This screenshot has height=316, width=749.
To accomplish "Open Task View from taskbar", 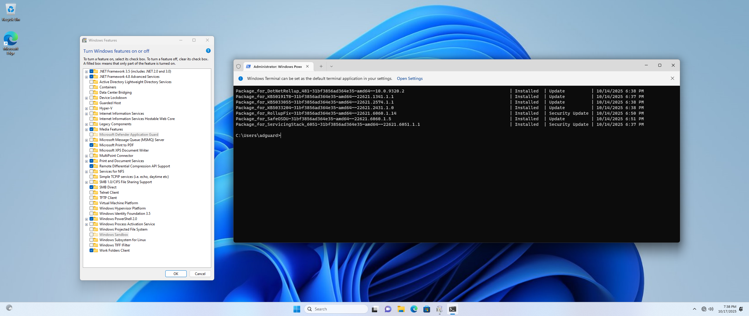I will 375,309.
